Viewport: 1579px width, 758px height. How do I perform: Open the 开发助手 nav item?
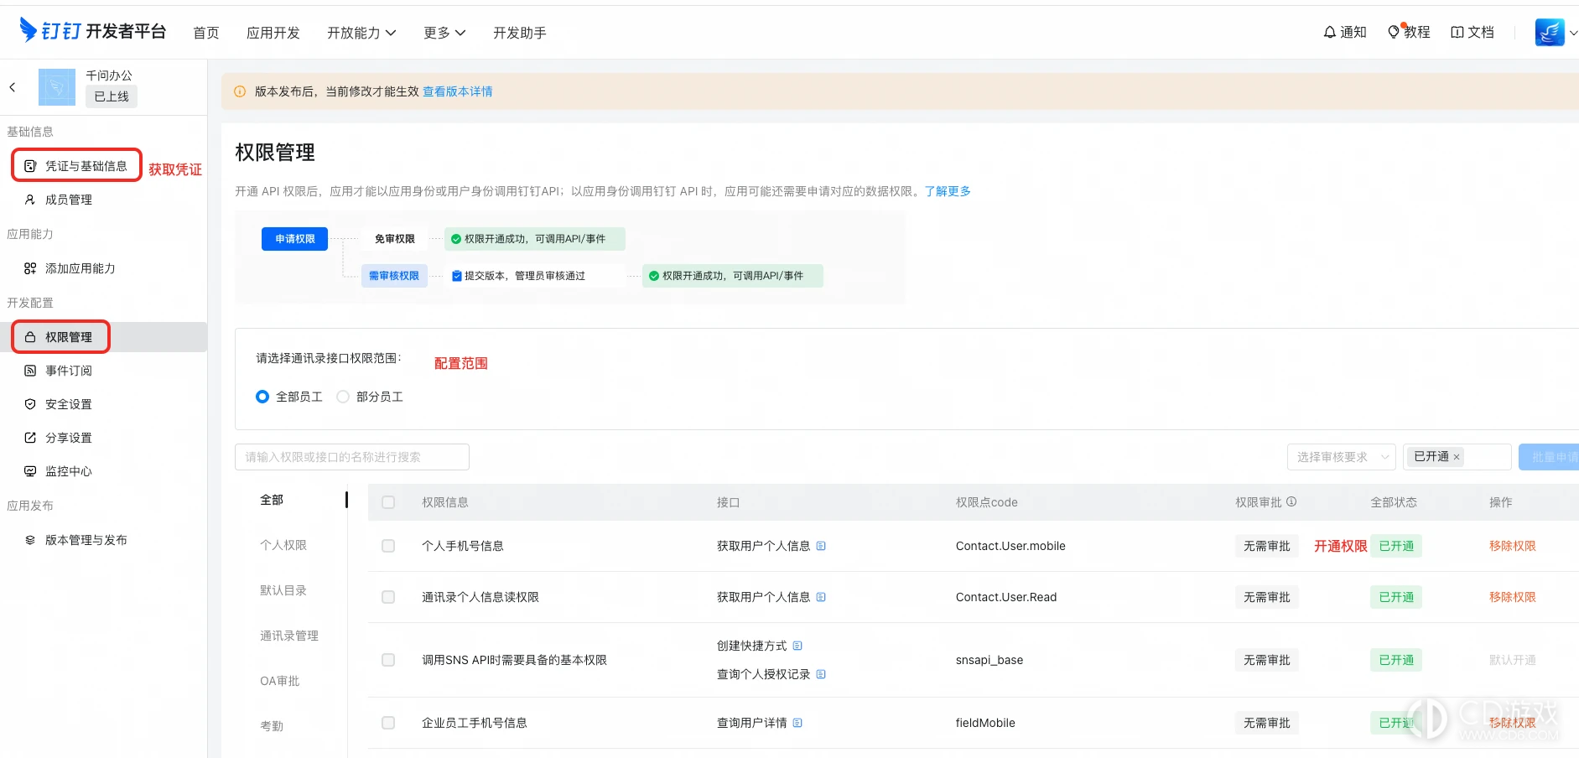click(x=520, y=33)
